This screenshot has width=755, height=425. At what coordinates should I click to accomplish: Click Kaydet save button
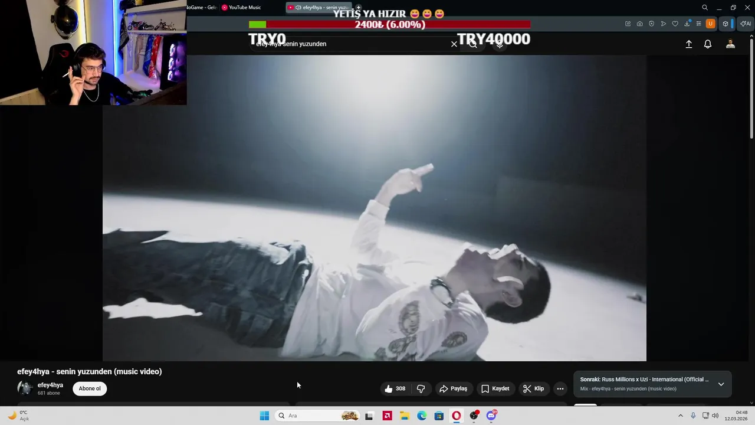pos(495,388)
